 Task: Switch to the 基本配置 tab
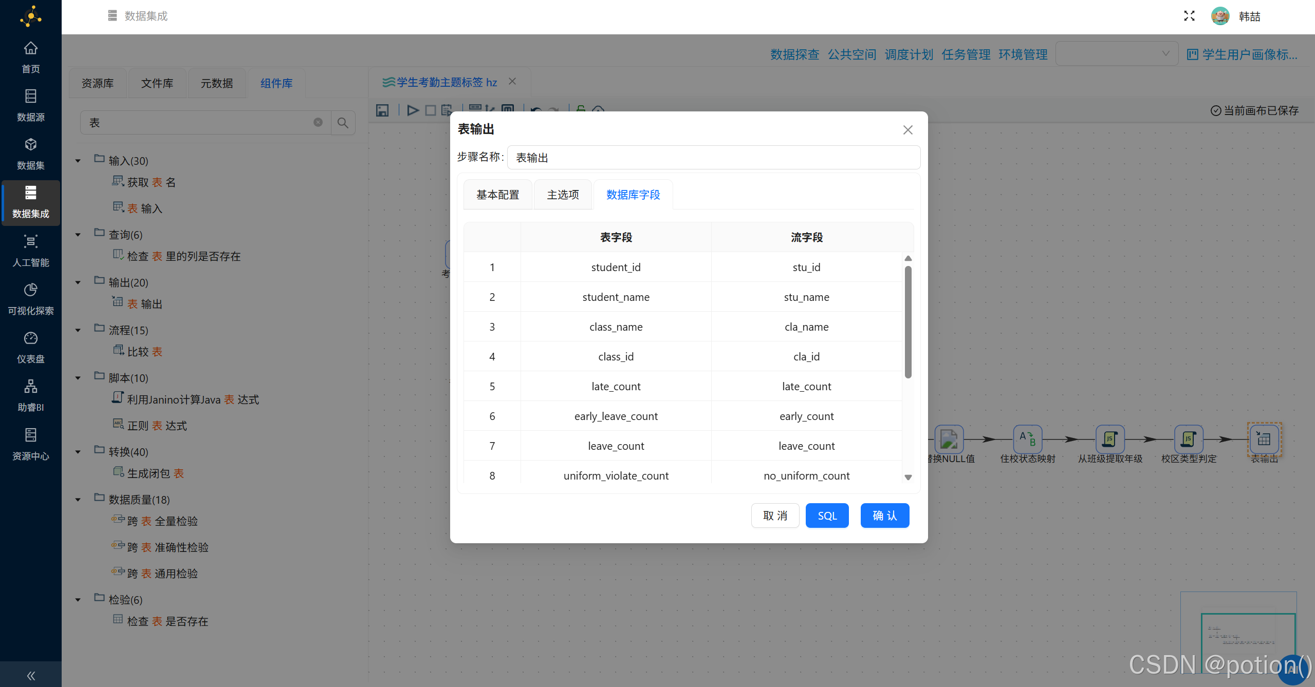(x=497, y=195)
